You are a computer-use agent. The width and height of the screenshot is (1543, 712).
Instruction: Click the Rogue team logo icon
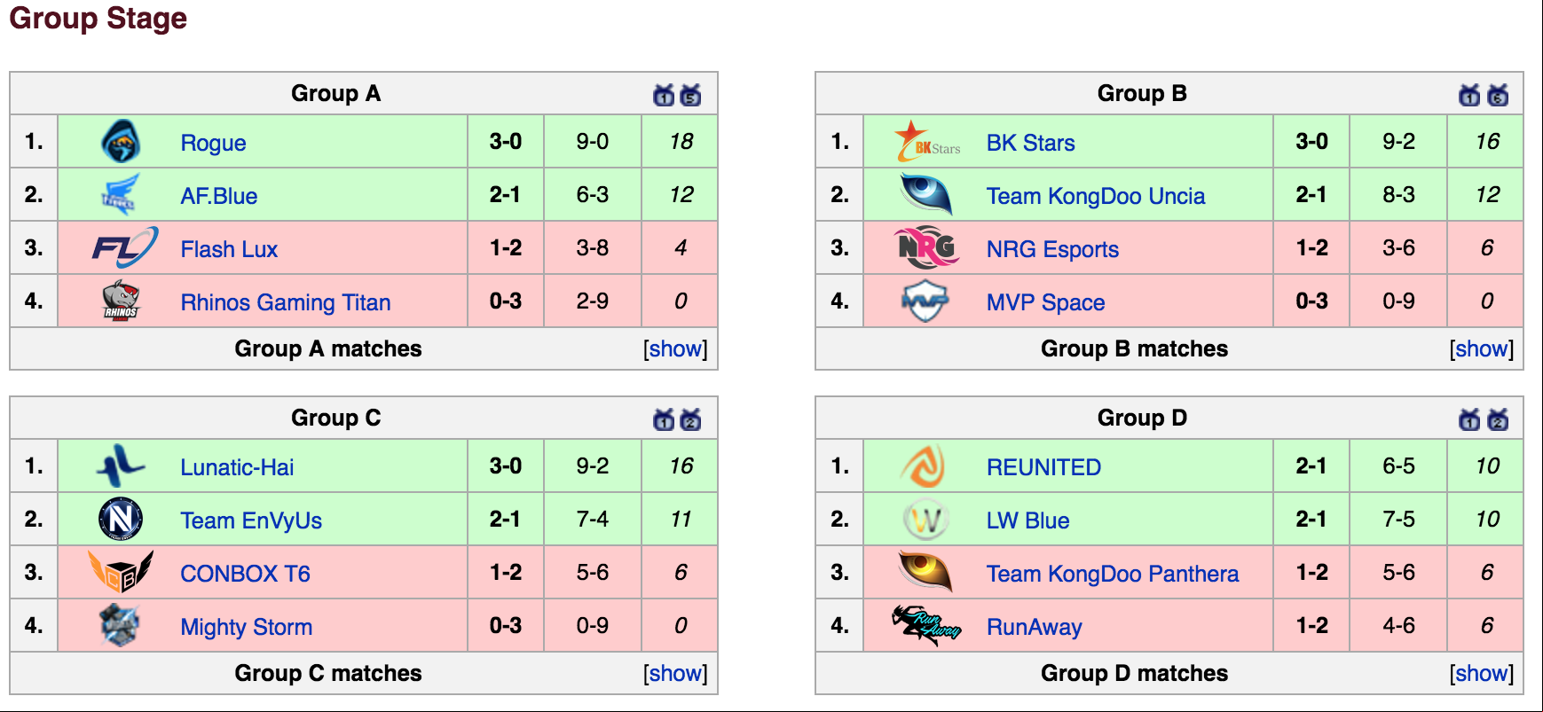click(x=121, y=142)
